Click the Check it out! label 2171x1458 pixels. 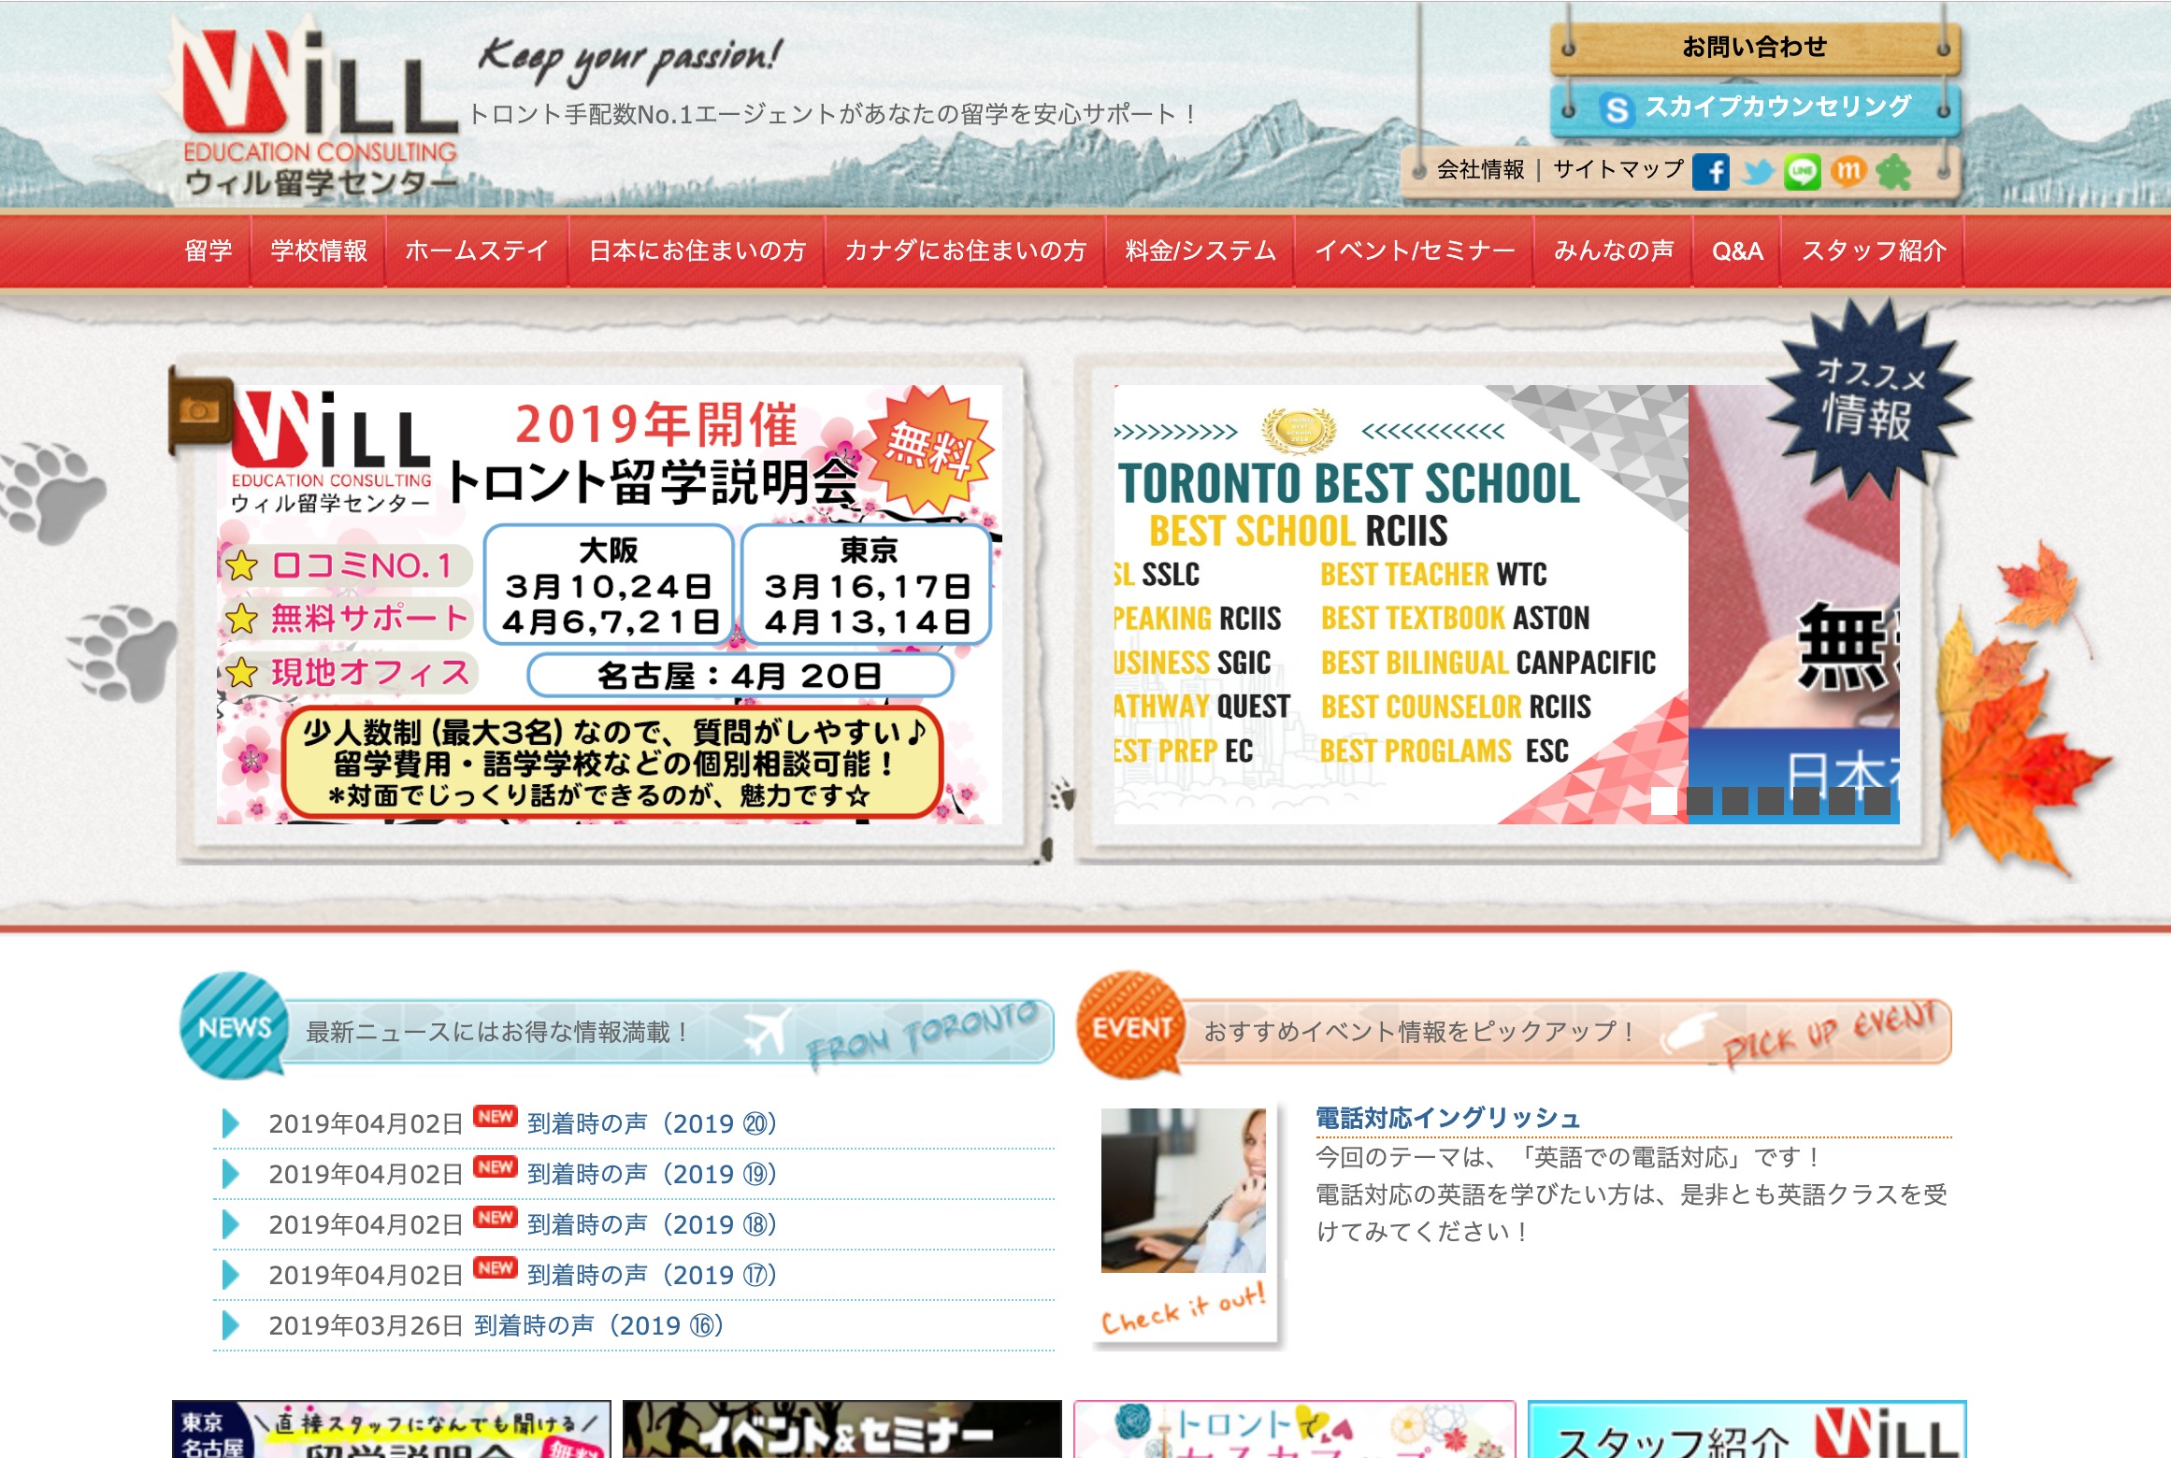(1183, 1310)
